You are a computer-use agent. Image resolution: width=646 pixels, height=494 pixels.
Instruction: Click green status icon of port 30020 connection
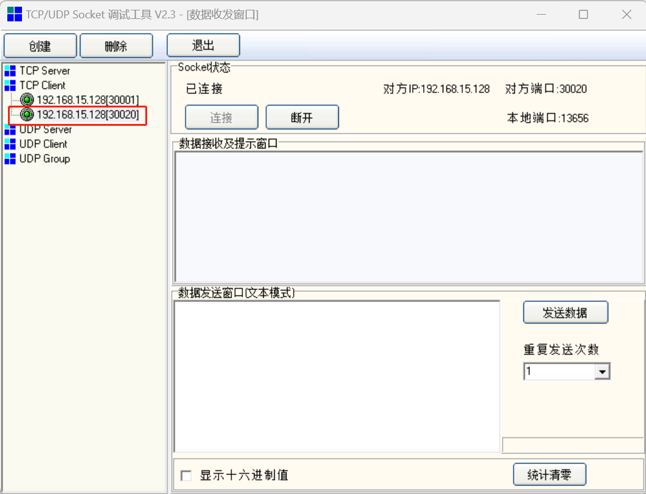27,114
